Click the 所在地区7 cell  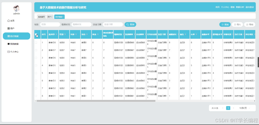[250, 50]
